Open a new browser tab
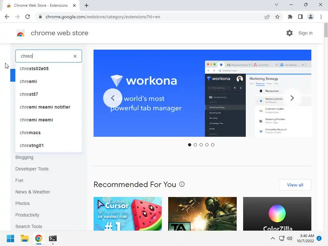Viewport: 328px width, 246px height. [x=86, y=5]
